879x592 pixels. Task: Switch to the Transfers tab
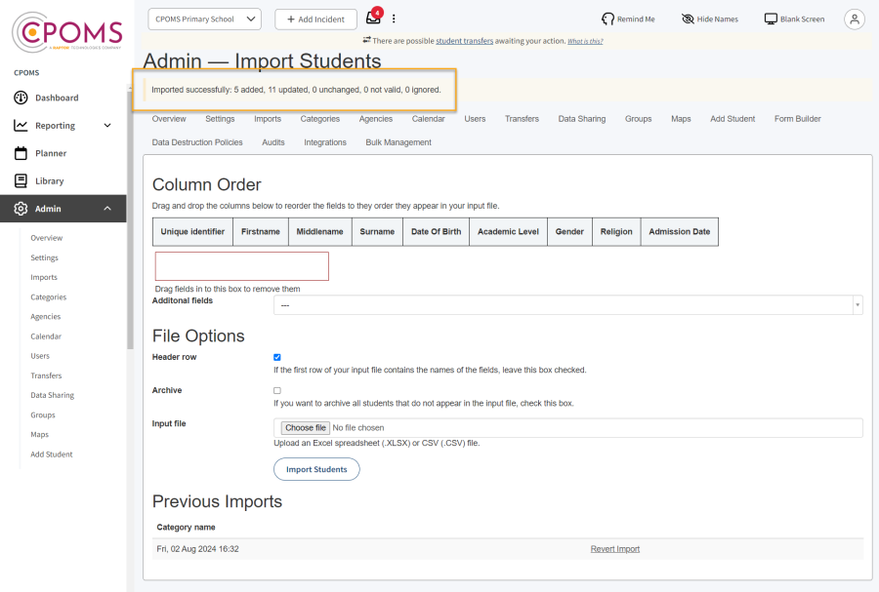[x=522, y=118]
